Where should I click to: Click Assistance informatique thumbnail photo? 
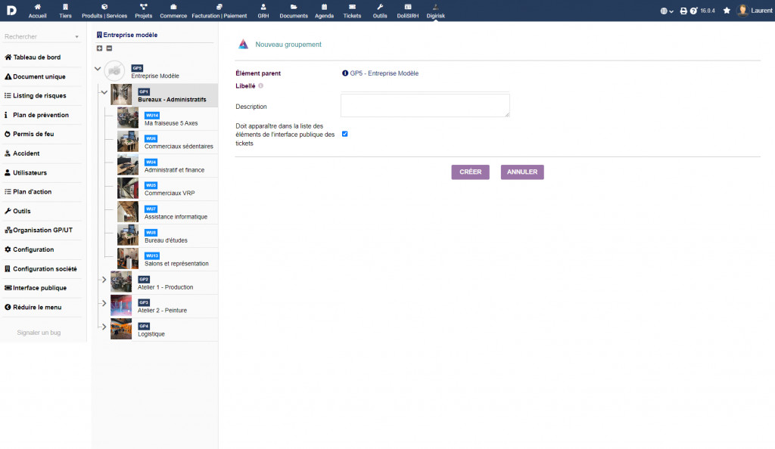point(127,212)
